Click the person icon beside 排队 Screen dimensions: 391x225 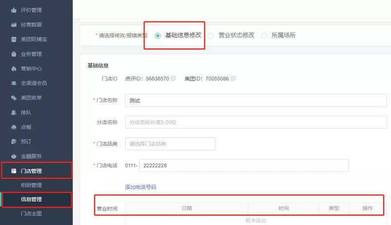(x=14, y=112)
